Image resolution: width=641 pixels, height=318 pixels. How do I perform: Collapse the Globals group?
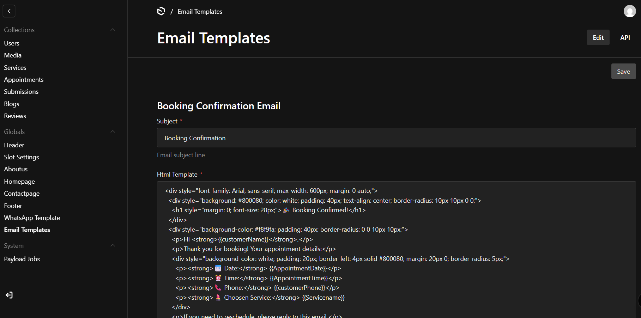point(113,132)
